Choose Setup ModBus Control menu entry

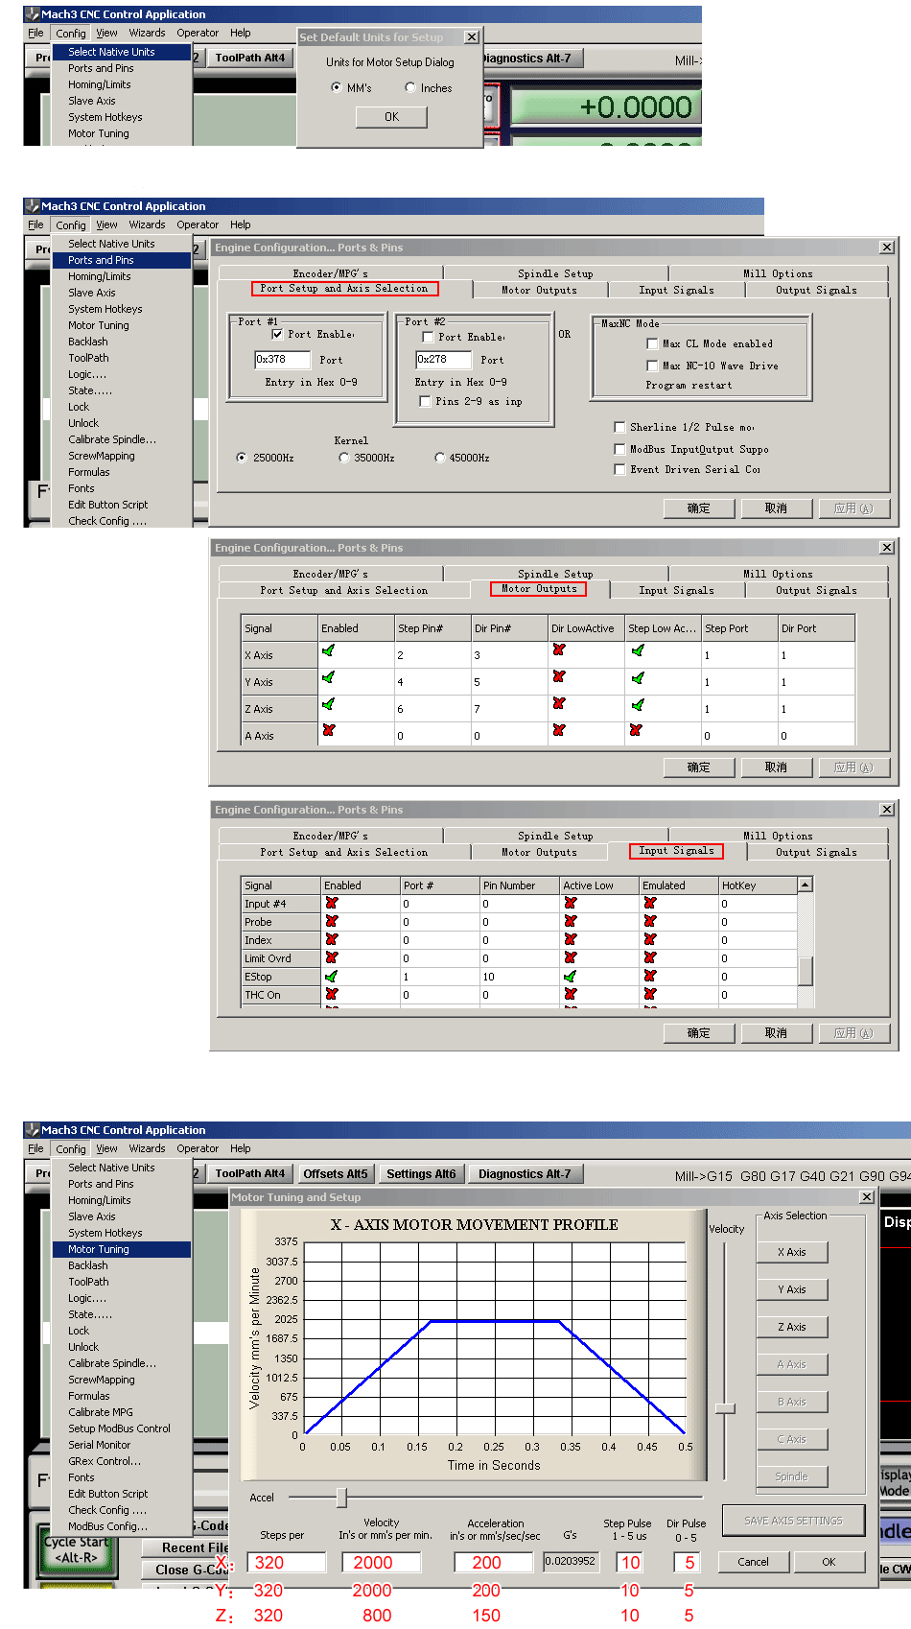[119, 1428]
